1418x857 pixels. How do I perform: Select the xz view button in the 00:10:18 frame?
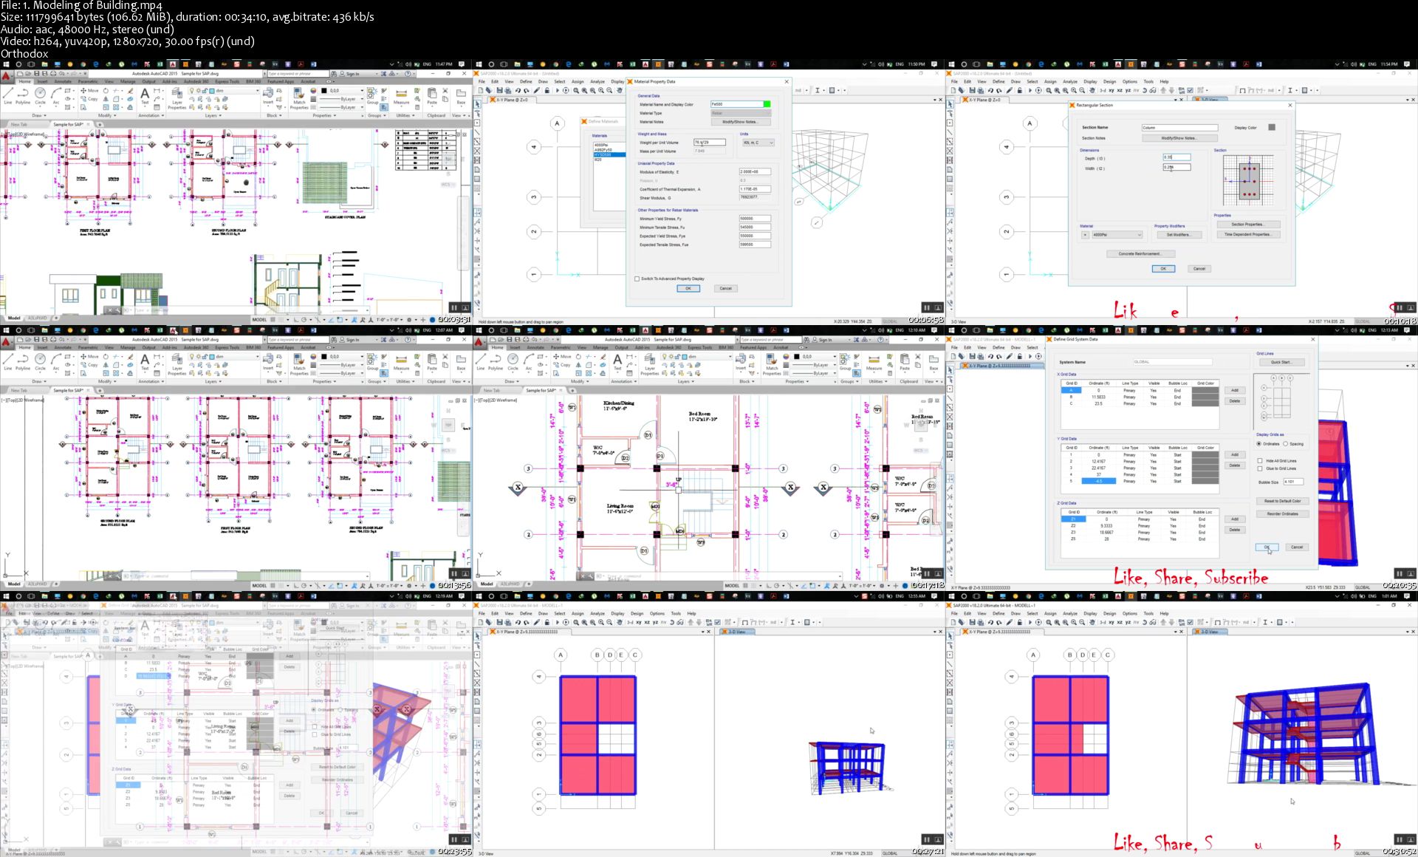(1120, 90)
